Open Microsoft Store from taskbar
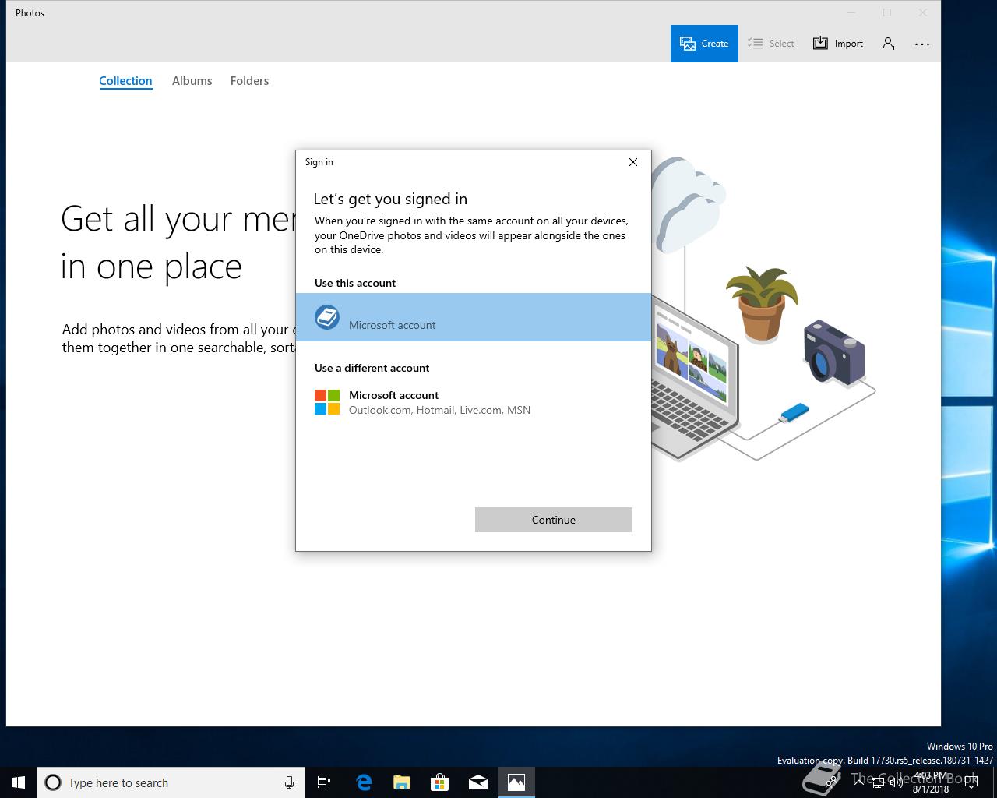Screen dimensions: 997x798 tap(440, 782)
